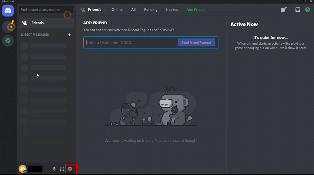
Task: Select Friends in the sidebar
Action: click(46, 23)
